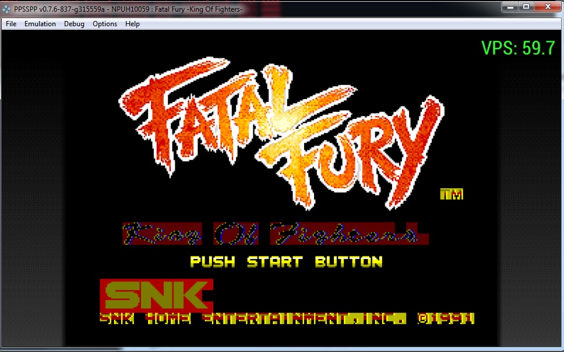This screenshot has height=352, width=564.
Task: Click the SNK HOME ENTERTAINMENT text
Action: 252,319
